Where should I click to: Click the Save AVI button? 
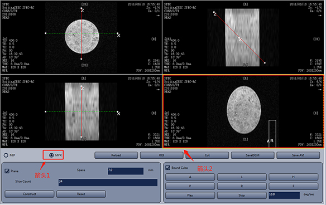tap(298, 155)
